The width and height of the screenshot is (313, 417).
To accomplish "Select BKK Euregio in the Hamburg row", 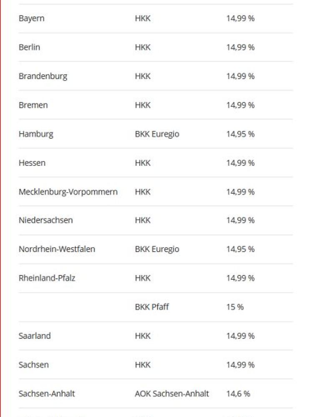I will (x=157, y=134).
